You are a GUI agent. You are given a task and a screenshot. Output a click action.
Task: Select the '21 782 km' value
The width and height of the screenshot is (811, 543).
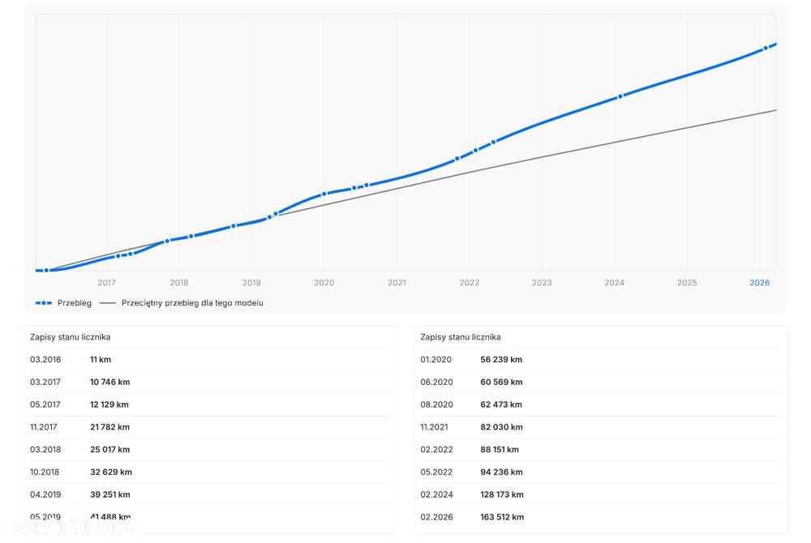tap(109, 427)
